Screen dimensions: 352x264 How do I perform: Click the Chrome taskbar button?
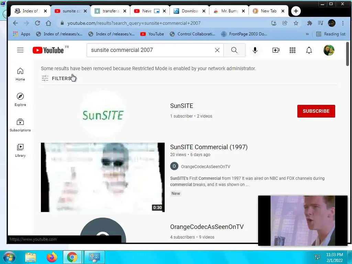72,257
